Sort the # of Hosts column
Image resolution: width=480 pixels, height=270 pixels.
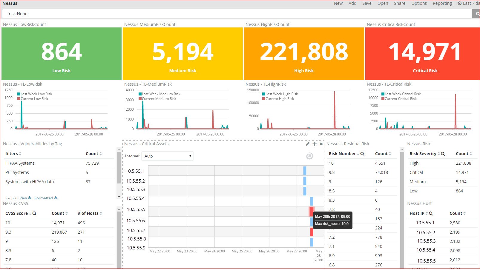(101, 213)
